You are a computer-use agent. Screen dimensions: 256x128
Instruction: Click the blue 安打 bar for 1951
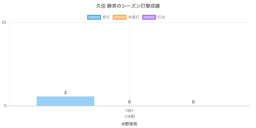pos(65,101)
